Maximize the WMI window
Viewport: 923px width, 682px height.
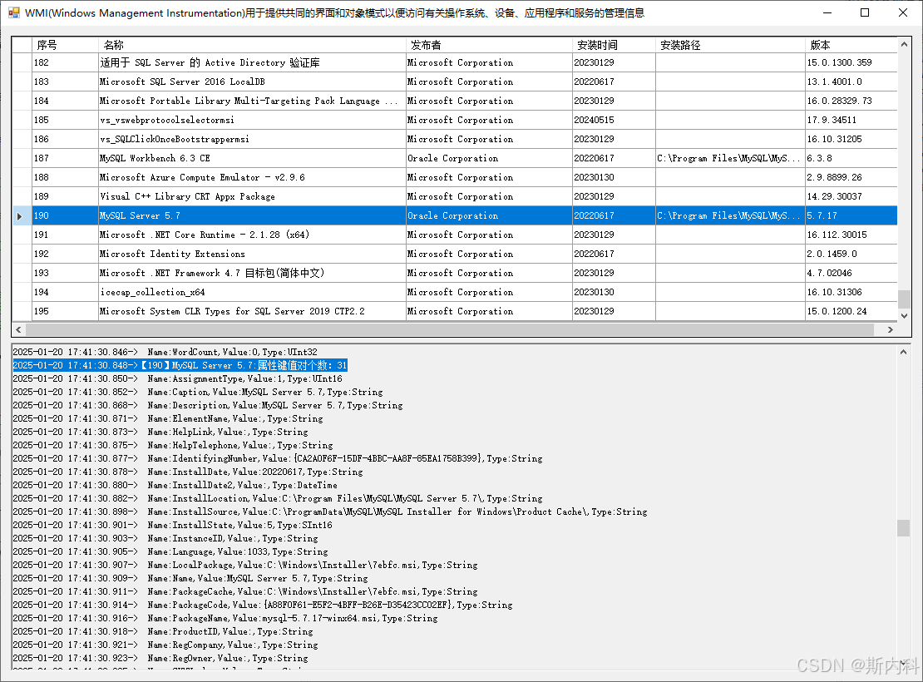coord(865,12)
